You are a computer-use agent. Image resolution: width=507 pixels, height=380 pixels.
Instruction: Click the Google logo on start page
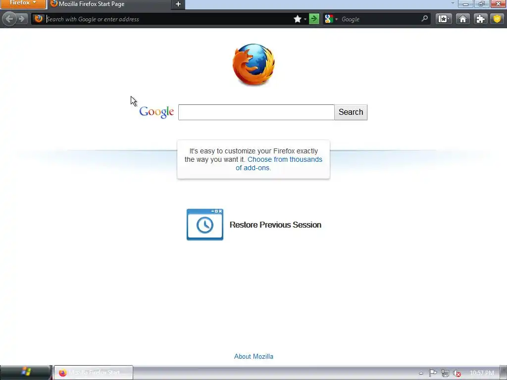click(156, 112)
